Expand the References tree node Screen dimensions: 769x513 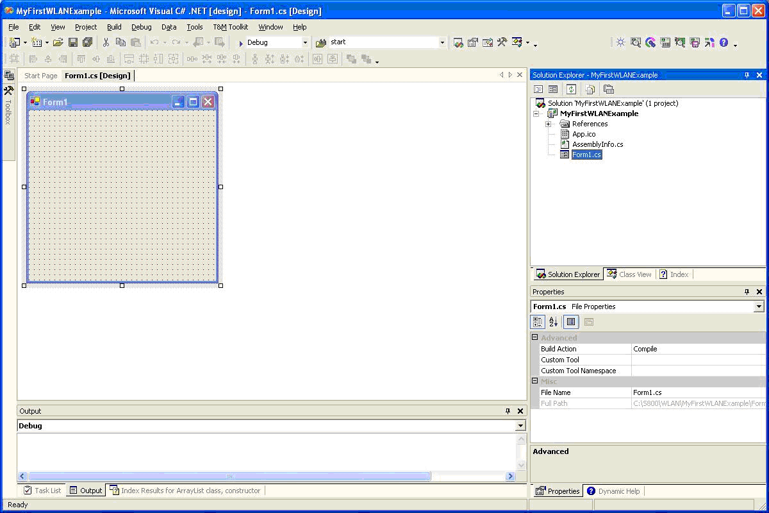click(x=549, y=124)
